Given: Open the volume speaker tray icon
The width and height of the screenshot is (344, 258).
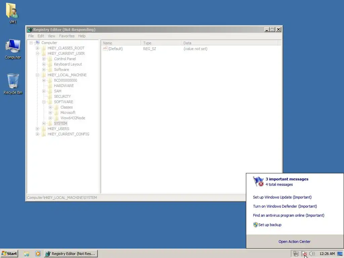Looking at the screenshot, I should click(312, 254).
